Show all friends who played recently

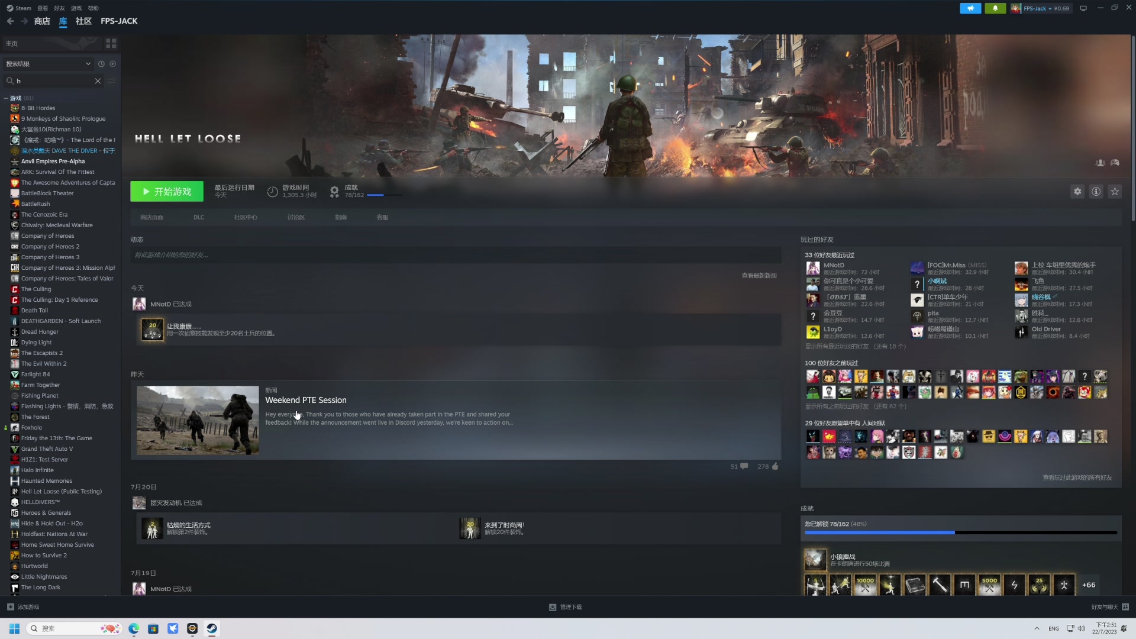855,347
